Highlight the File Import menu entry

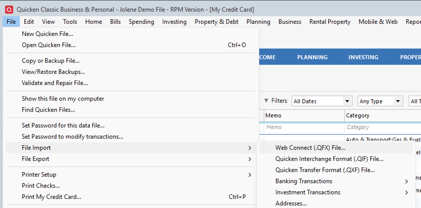tap(131, 148)
